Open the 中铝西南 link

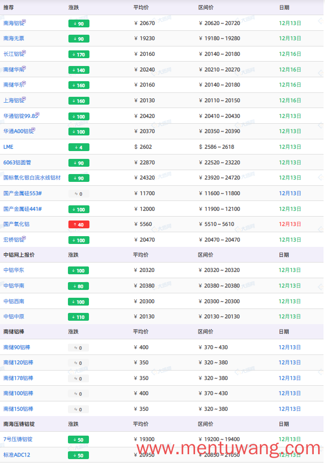14,302
